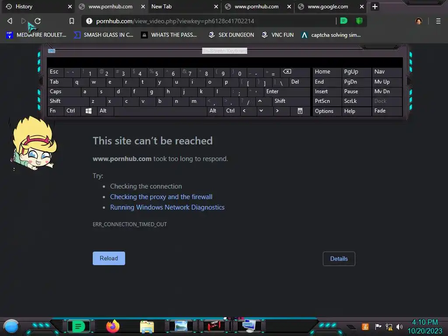This screenshot has width=448, height=336.
Task: Click the site info icon in the address bar
Action: [x=89, y=21]
